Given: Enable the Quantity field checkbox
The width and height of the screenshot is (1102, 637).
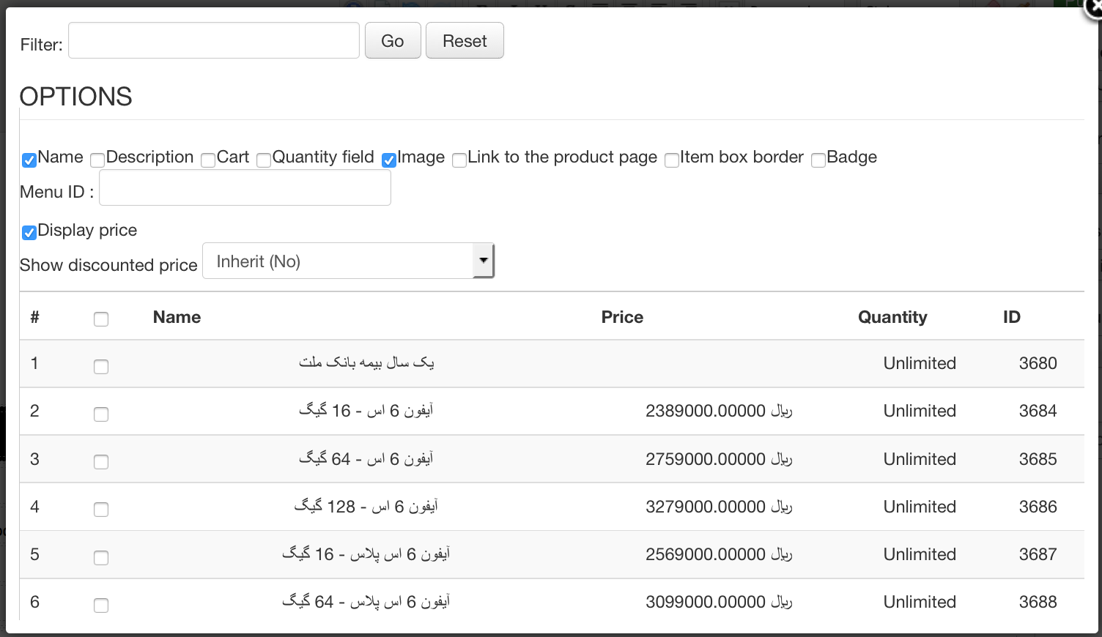Looking at the screenshot, I should point(264,160).
